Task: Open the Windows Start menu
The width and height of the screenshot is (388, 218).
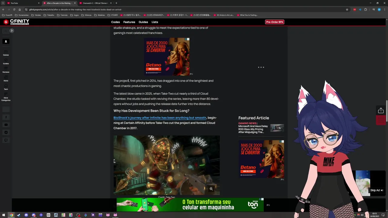Action: point(4,215)
